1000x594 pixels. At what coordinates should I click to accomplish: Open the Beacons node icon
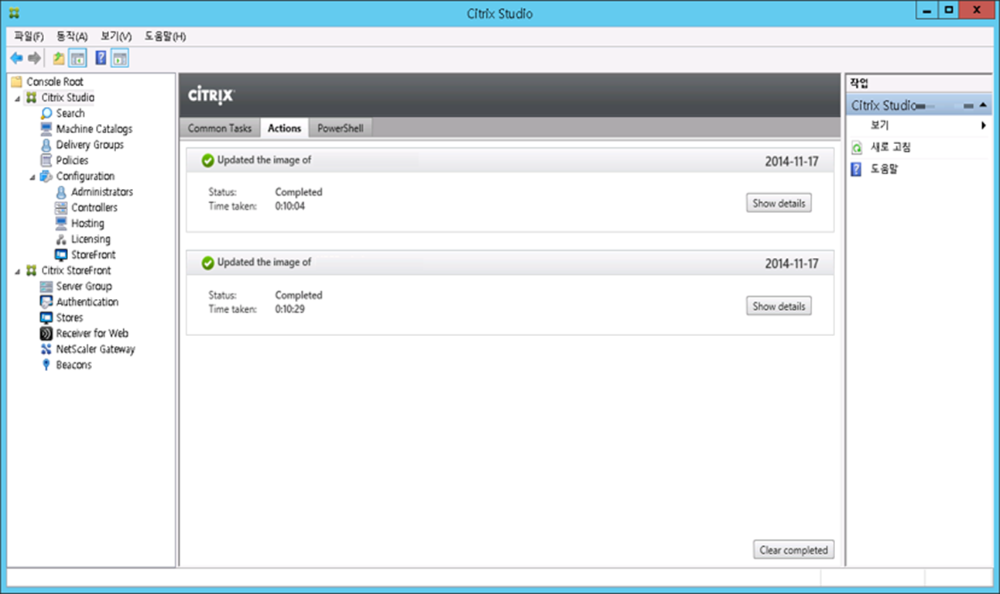click(47, 365)
